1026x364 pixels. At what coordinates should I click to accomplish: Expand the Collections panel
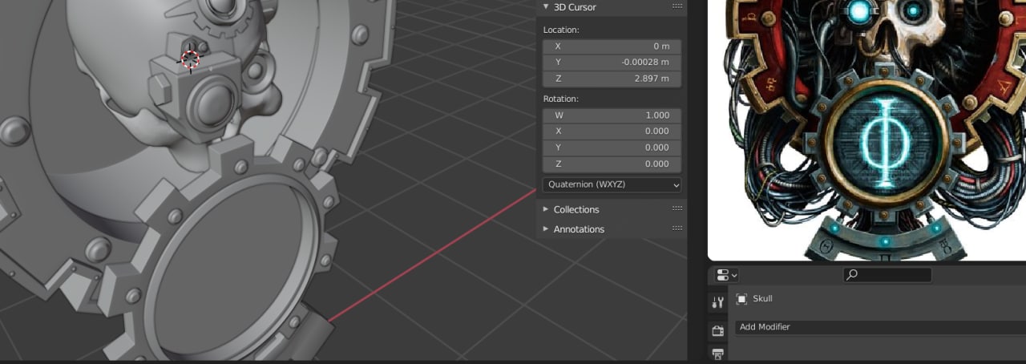pyautogui.click(x=546, y=209)
